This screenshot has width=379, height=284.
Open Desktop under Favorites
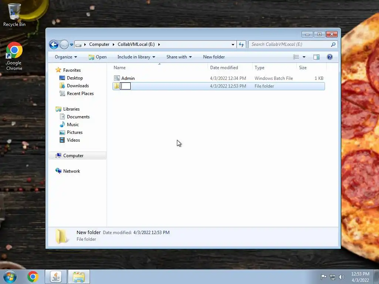coord(75,78)
